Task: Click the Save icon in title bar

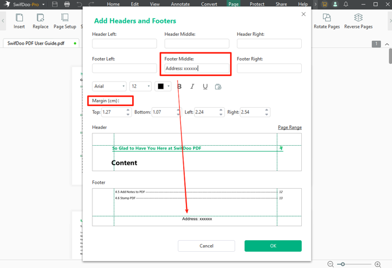Action: (x=55, y=4)
